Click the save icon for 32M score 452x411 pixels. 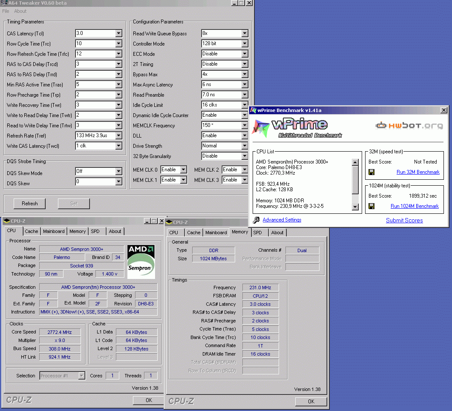tap(371, 172)
